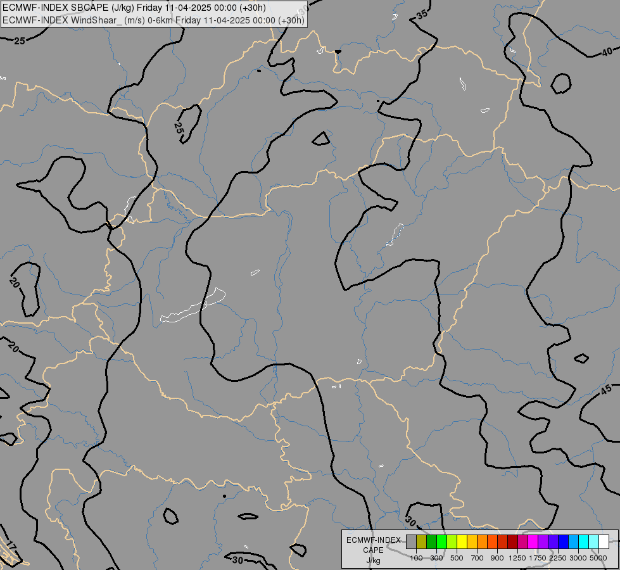Click the '40' wind shear contour label

coord(607,52)
